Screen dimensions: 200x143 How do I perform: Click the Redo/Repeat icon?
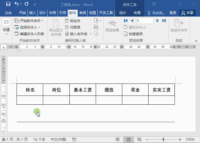26,4
